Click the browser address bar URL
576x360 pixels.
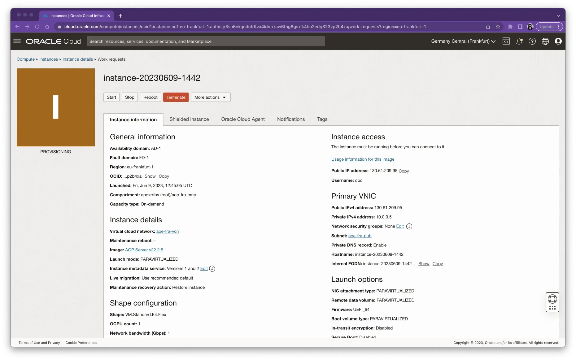tap(245, 27)
